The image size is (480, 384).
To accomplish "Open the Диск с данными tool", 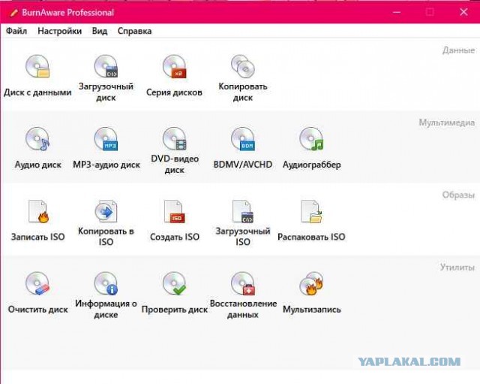I will [37, 75].
